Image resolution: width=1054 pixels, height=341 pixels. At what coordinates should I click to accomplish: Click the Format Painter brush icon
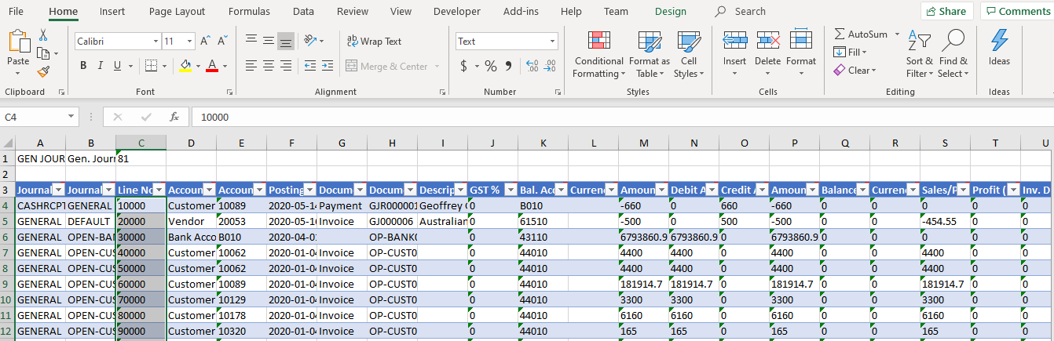(x=43, y=71)
